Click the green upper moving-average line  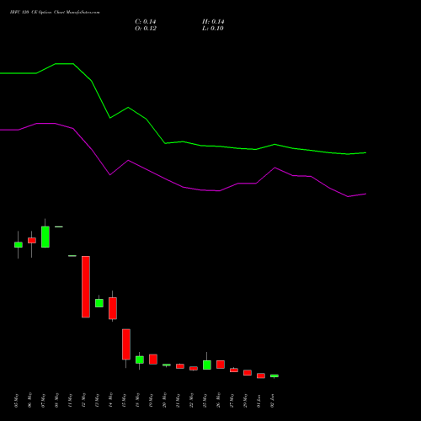point(183,141)
